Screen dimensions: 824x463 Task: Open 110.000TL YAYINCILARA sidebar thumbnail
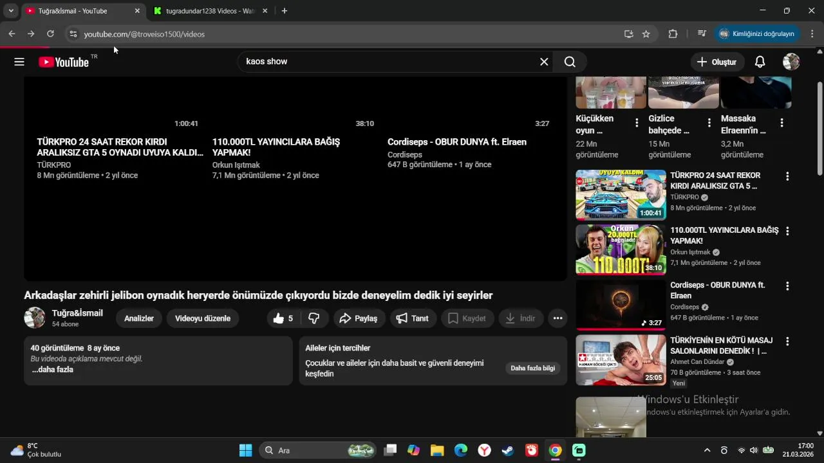click(x=621, y=250)
